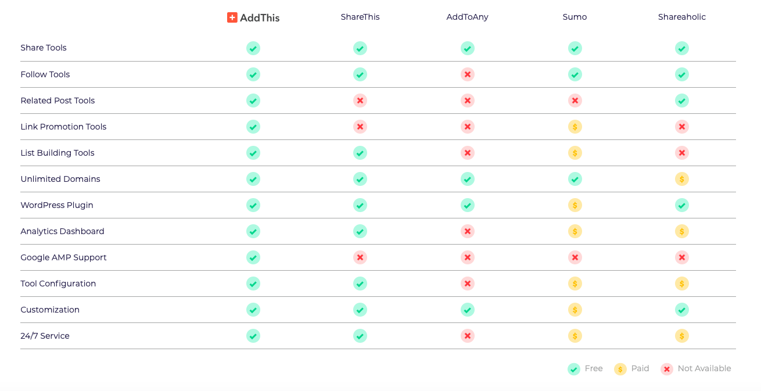Click Shareaholic Related Post Tools check icon

click(682, 101)
